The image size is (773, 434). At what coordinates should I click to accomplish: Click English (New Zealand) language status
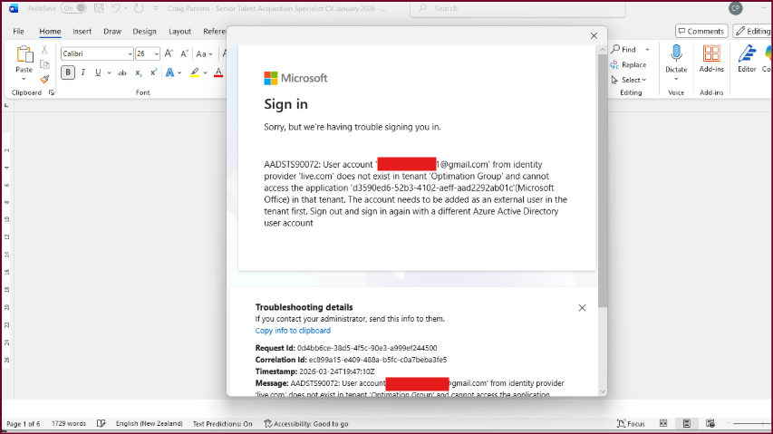click(x=149, y=424)
